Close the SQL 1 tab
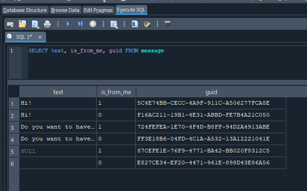Image resolution: width=307 pixels, height=191 pixels. 40,37
